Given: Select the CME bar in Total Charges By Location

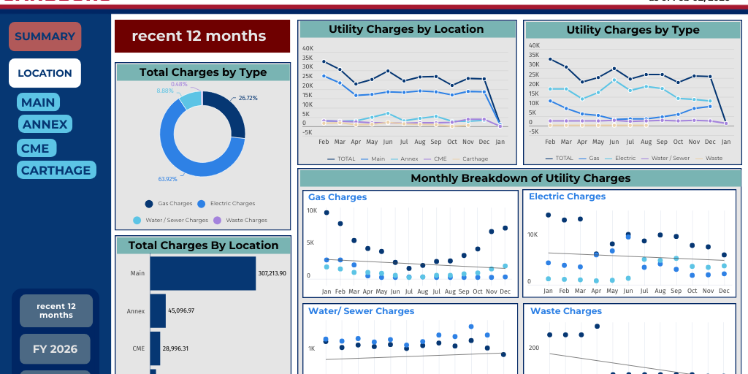Looking at the screenshot, I should (155, 348).
